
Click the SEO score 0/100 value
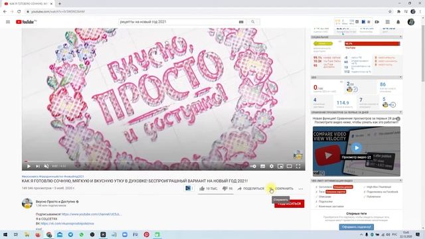319,88
